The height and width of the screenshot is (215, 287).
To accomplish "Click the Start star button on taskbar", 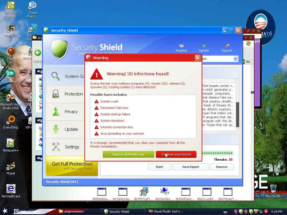I will click(5, 211).
